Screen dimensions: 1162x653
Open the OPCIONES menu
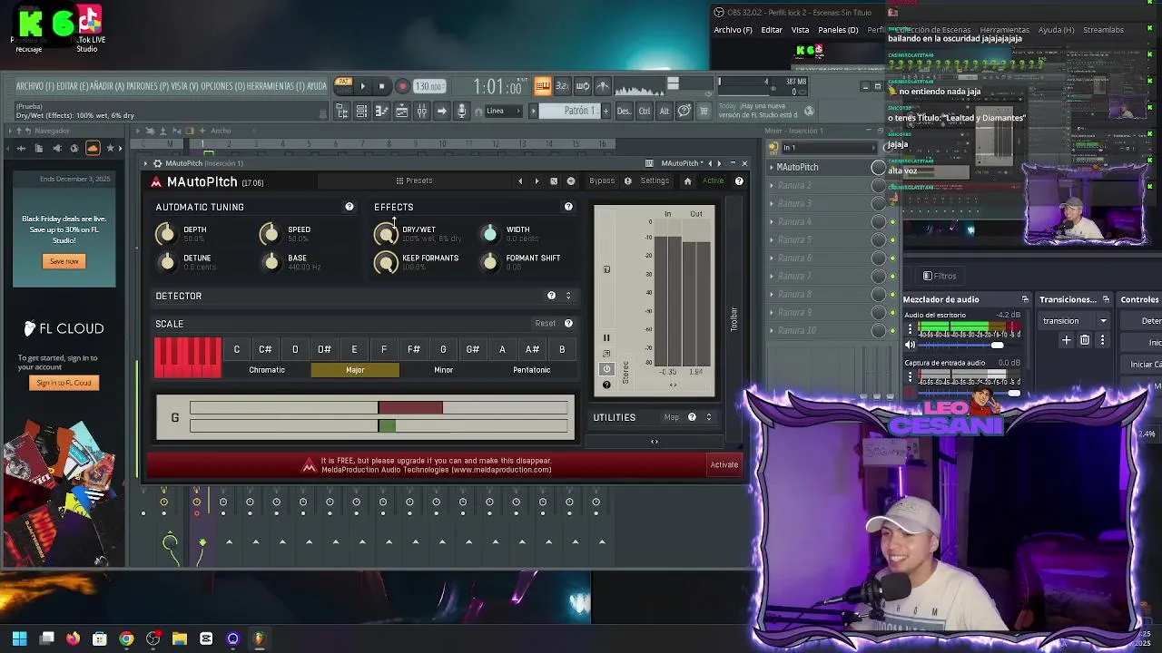[223, 86]
